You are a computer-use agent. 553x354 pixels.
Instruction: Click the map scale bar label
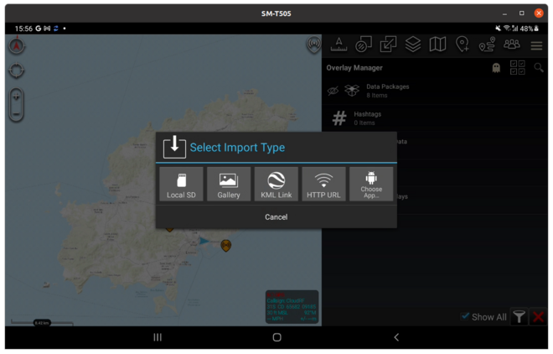[x=42, y=323]
